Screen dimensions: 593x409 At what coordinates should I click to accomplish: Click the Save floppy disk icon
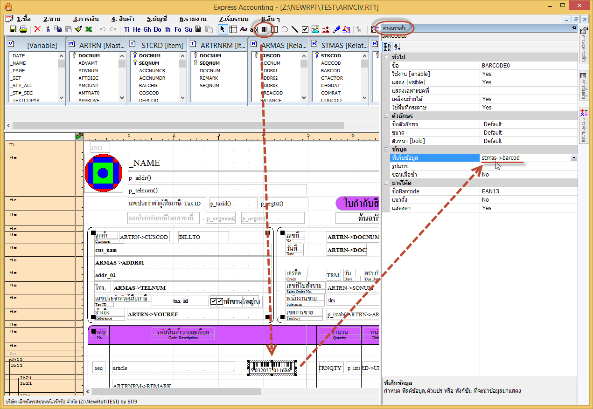click(13, 29)
